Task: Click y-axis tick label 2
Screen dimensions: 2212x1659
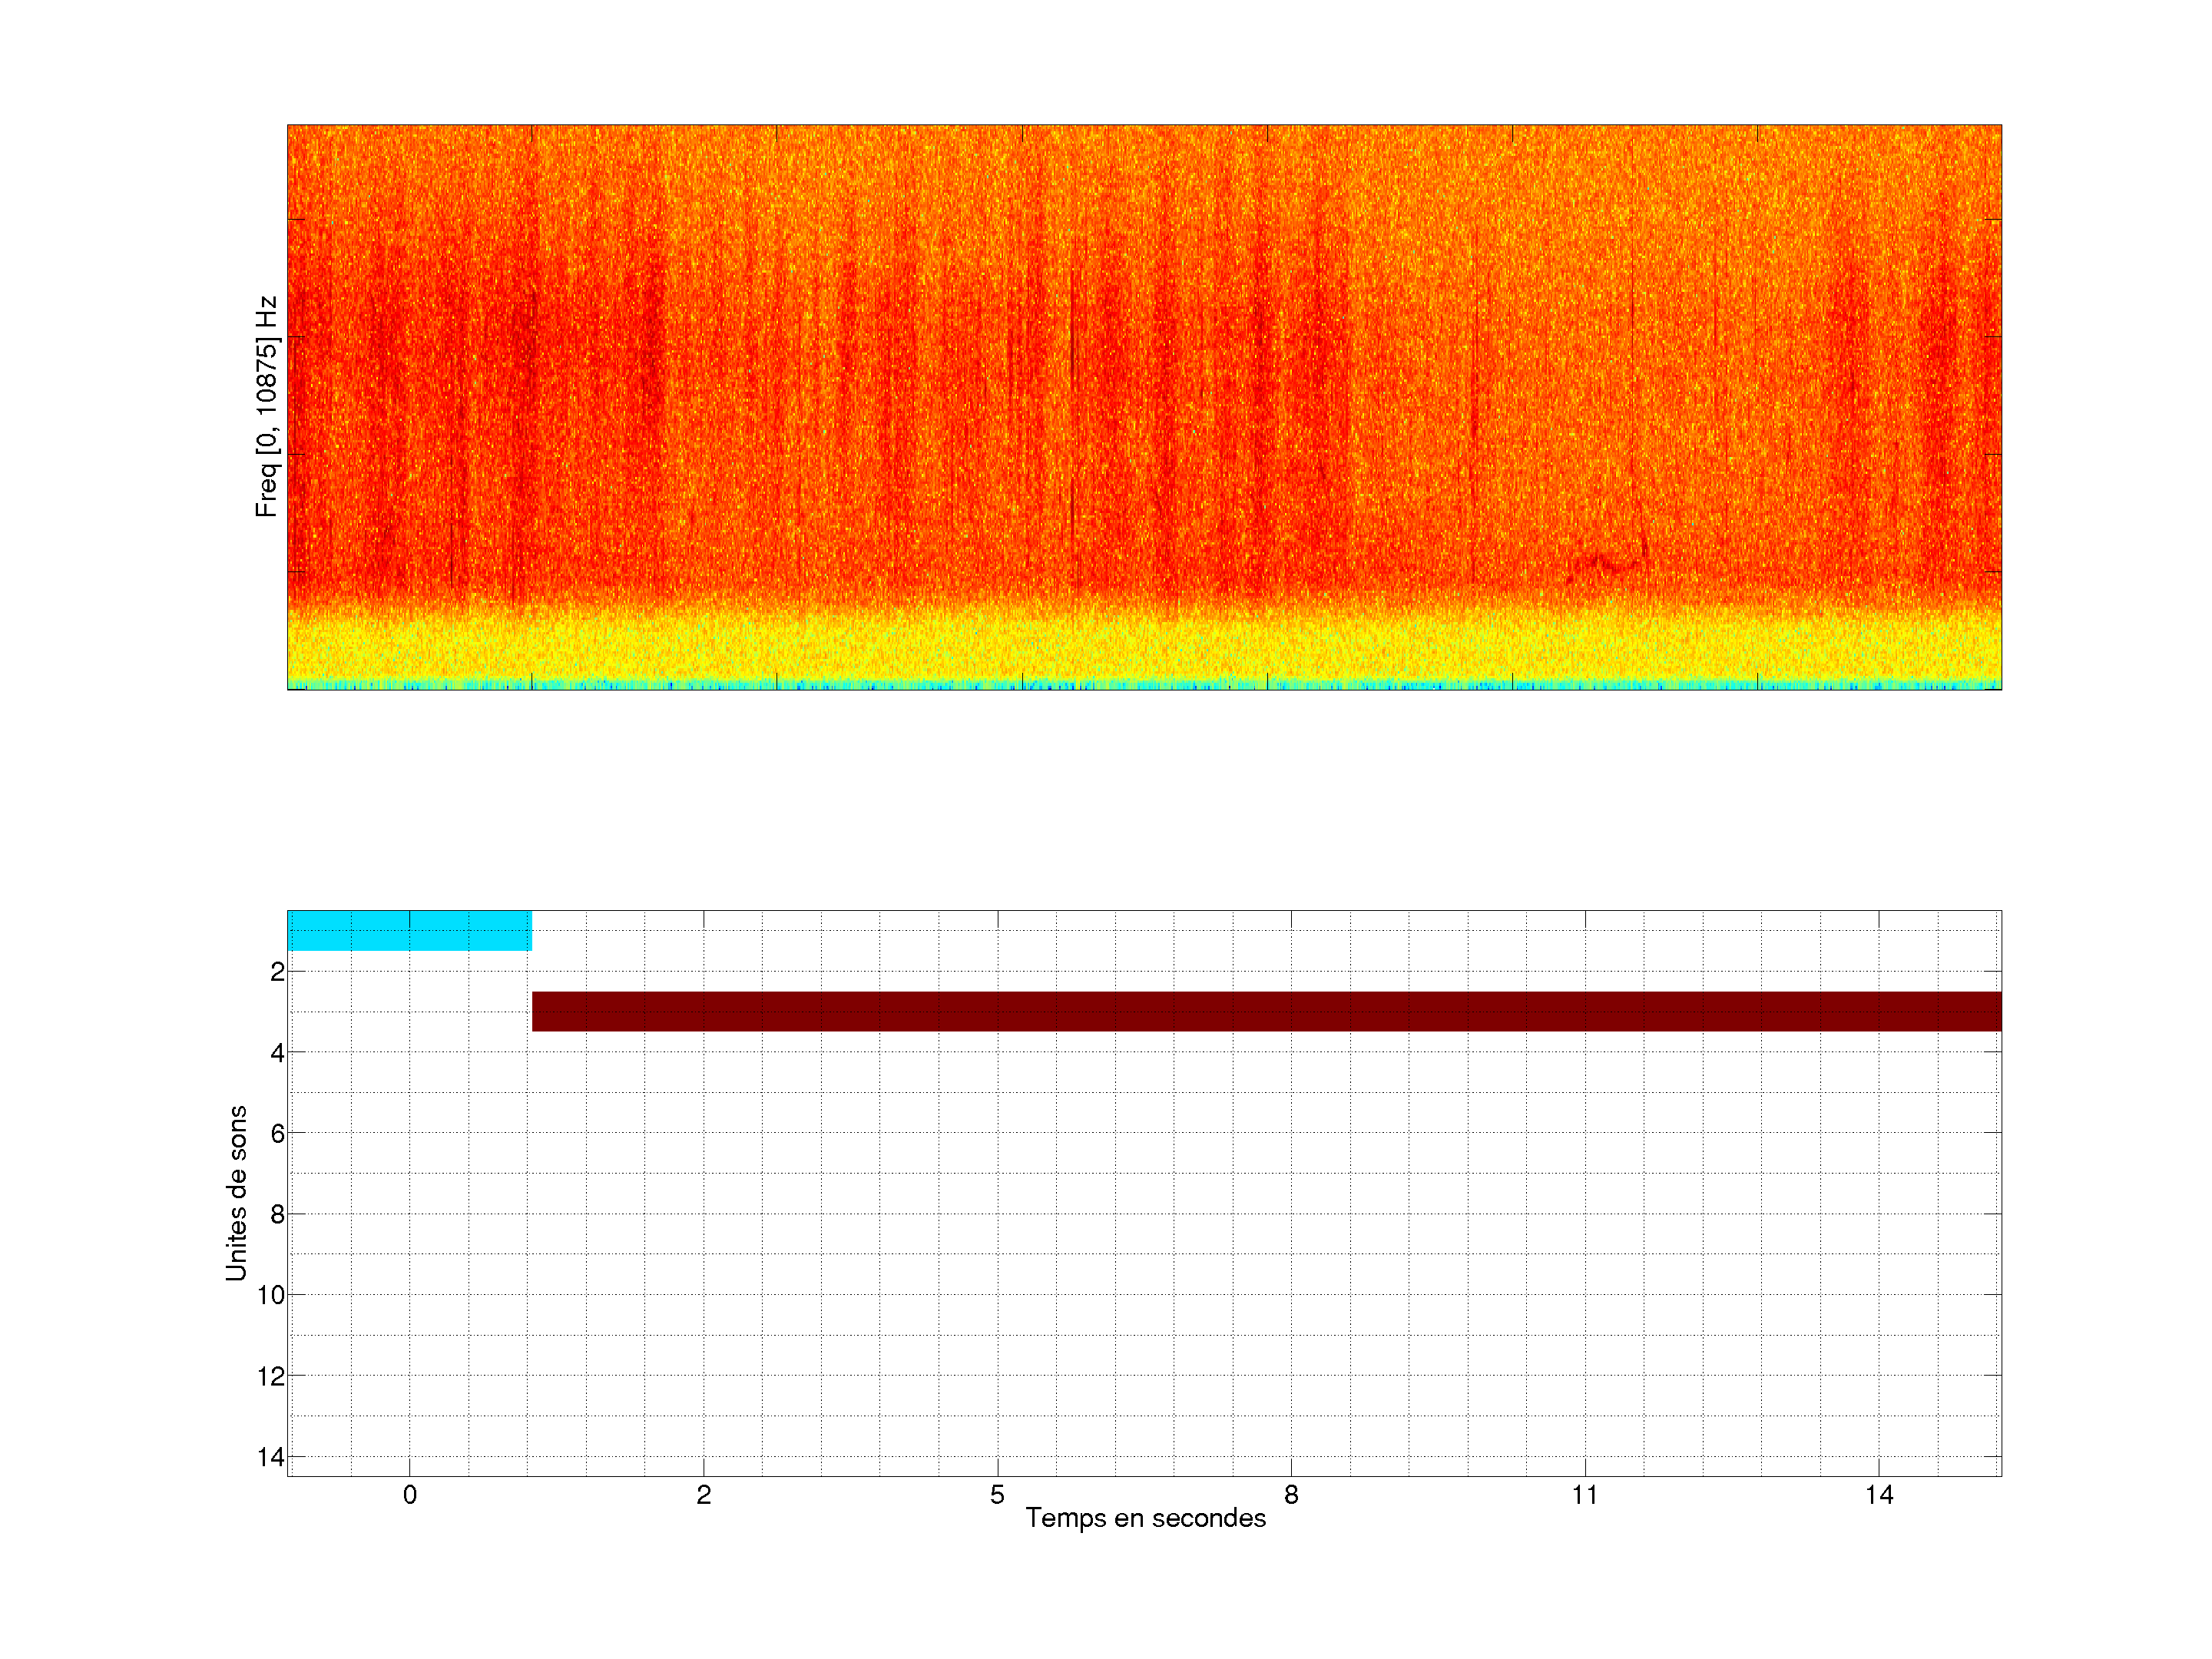Action: coord(277,972)
